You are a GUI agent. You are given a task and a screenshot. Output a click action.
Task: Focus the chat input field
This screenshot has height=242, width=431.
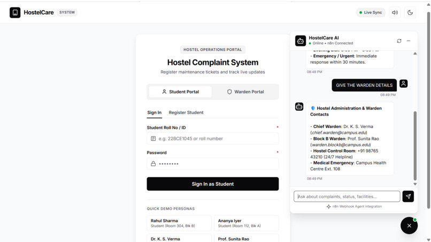347,196
